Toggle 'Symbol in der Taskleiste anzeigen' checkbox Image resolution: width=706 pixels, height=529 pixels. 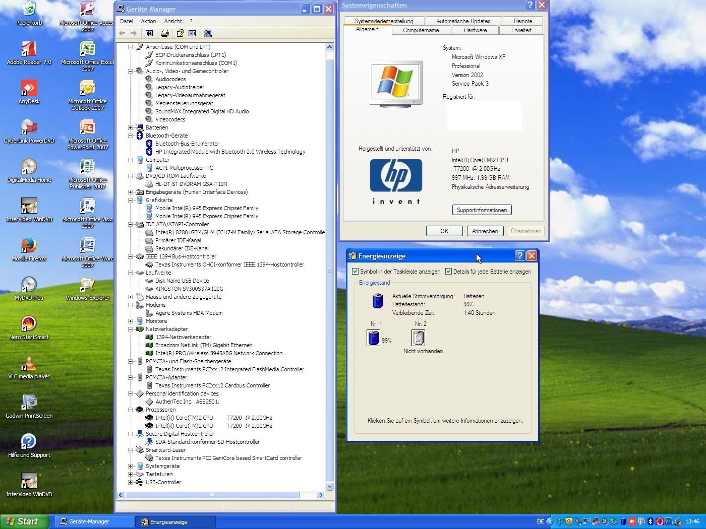[x=355, y=272]
